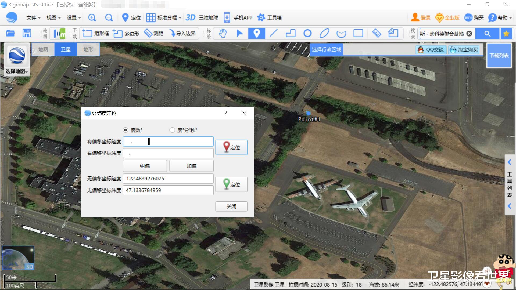Image resolution: width=516 pixels, height=290 pixels.
Task: Click the 关闭 button in dialog
Action: pyautogui.click(x=231, y=206)
